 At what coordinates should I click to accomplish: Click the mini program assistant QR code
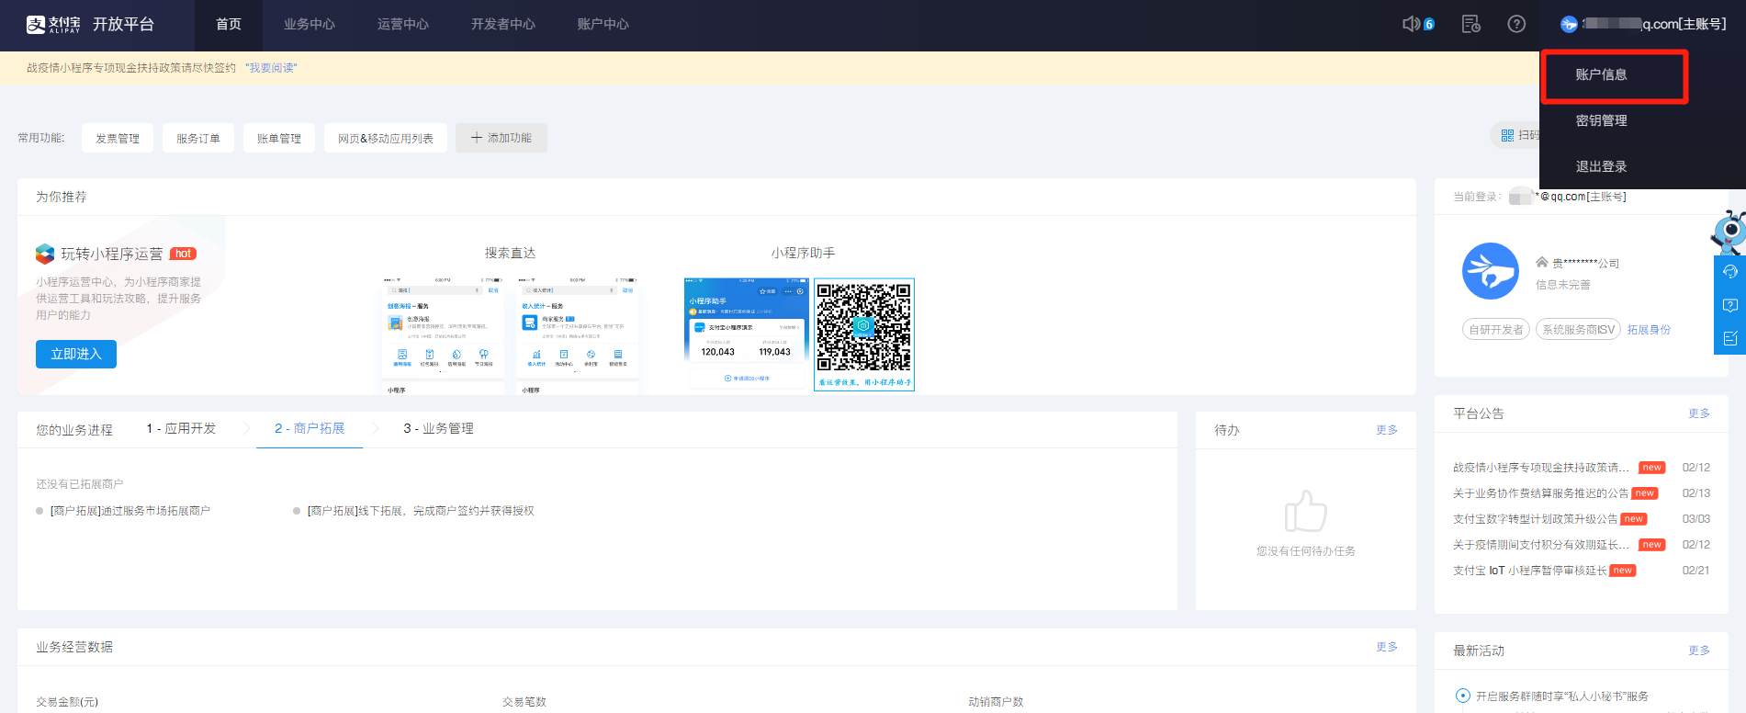[x=864, y=328]
